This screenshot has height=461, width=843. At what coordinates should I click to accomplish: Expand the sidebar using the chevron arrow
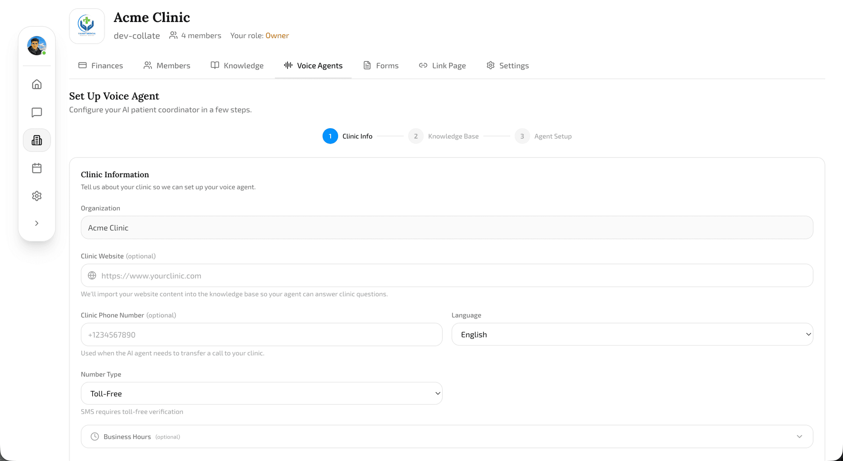pos(36,223)
